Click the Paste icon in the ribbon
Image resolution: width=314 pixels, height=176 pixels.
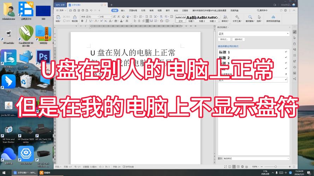(x=58, y=17)
